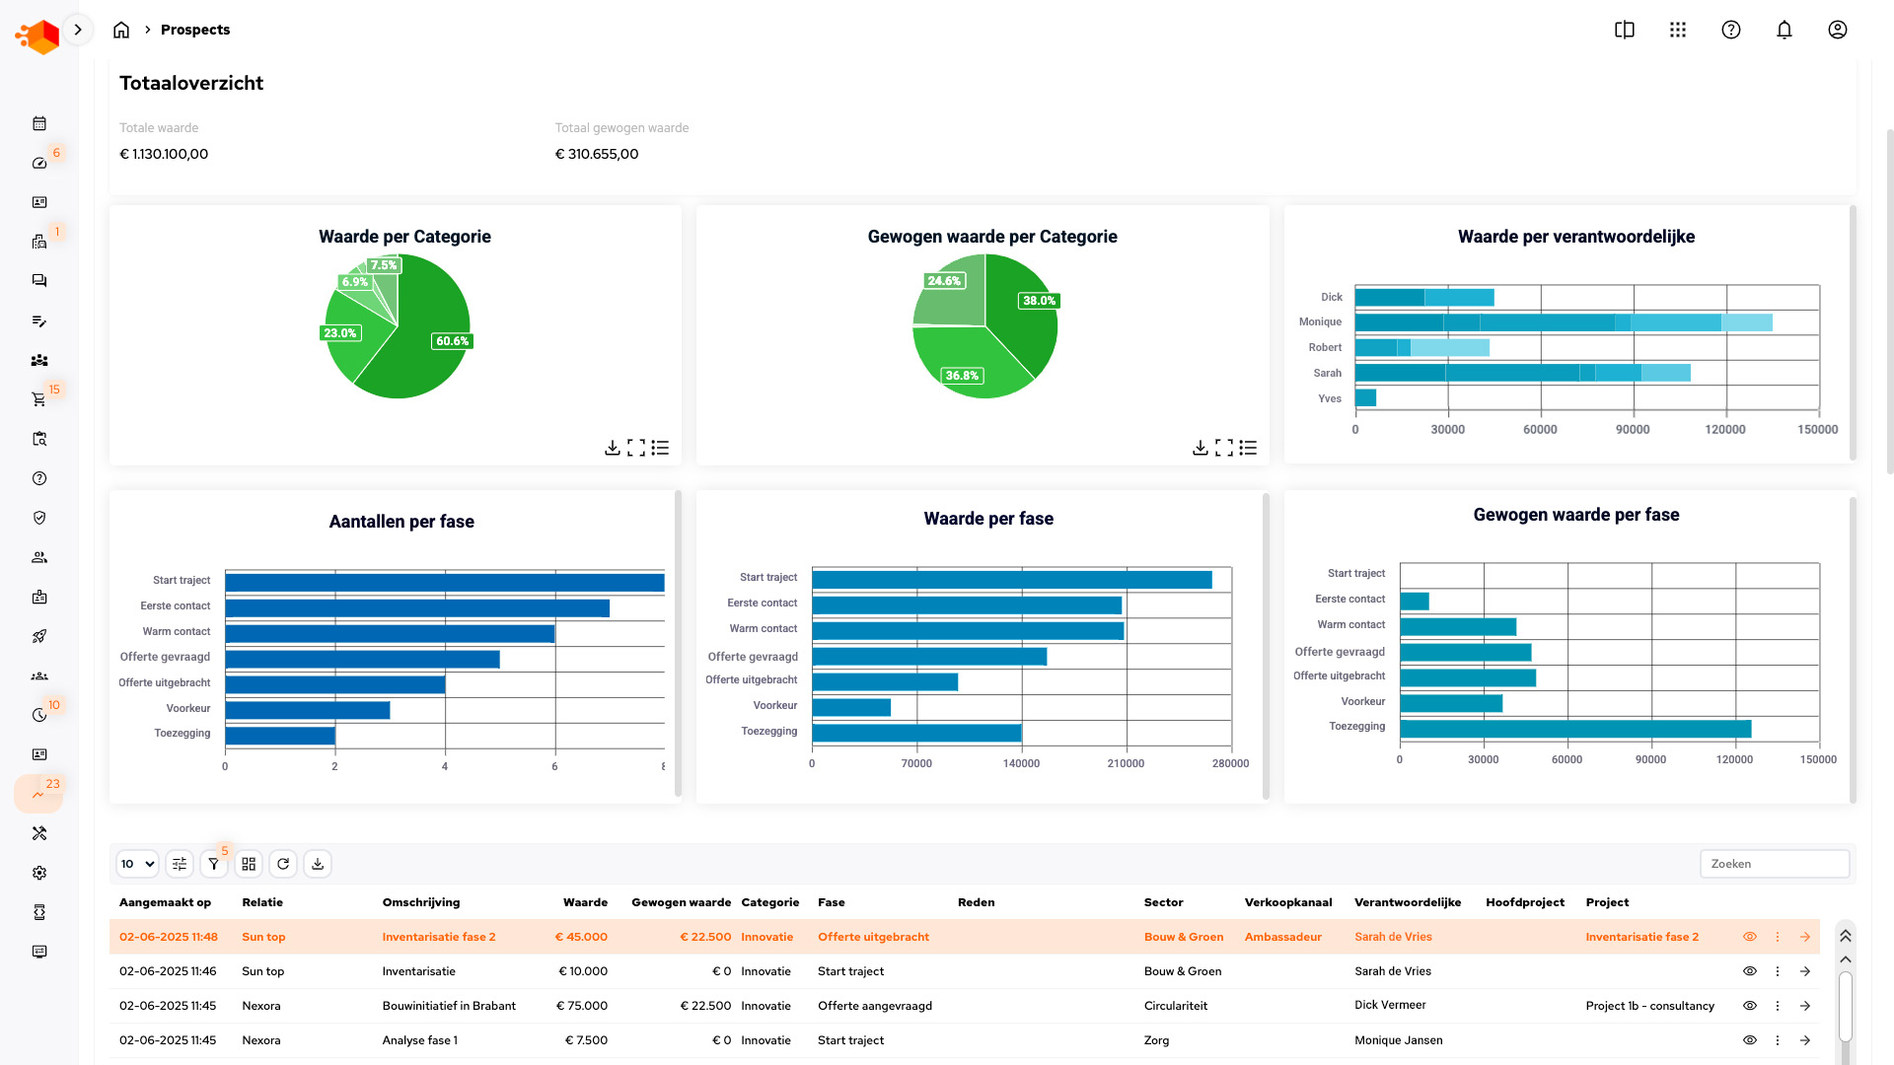The image size is (1894, 1065).
Task: Sort table by the Waarde column header
Action: 585,902
